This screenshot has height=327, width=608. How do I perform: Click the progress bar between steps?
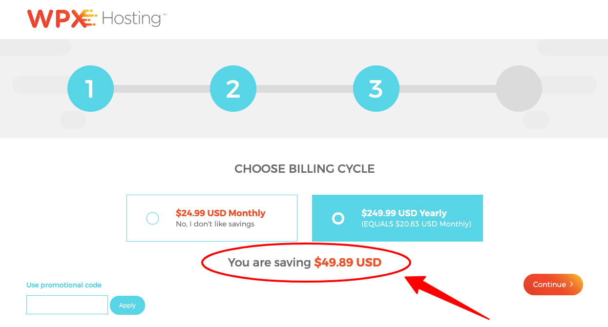161,88
